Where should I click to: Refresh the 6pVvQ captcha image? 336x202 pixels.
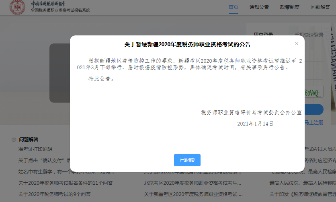coord(314,93)
